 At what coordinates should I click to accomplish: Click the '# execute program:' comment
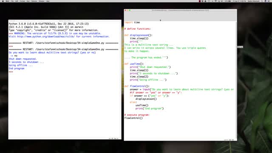tap(137, 115)
